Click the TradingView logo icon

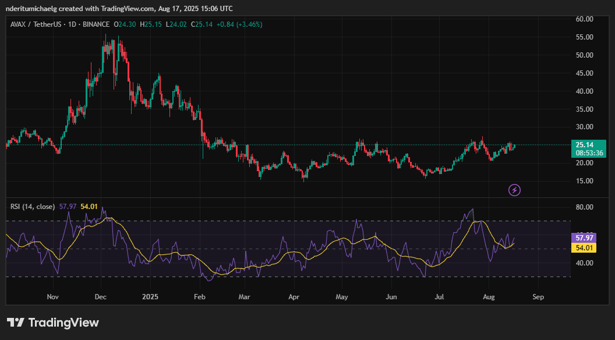click(16, 323)
